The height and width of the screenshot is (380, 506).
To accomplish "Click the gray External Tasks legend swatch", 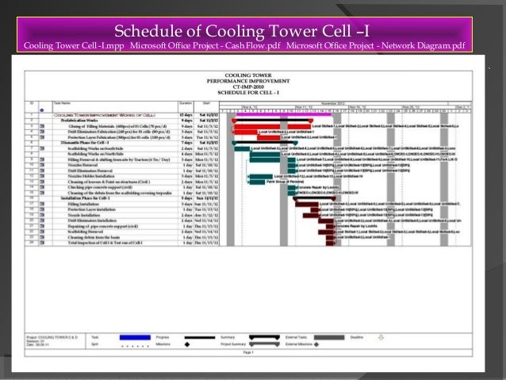I will (x=329, y=337).
